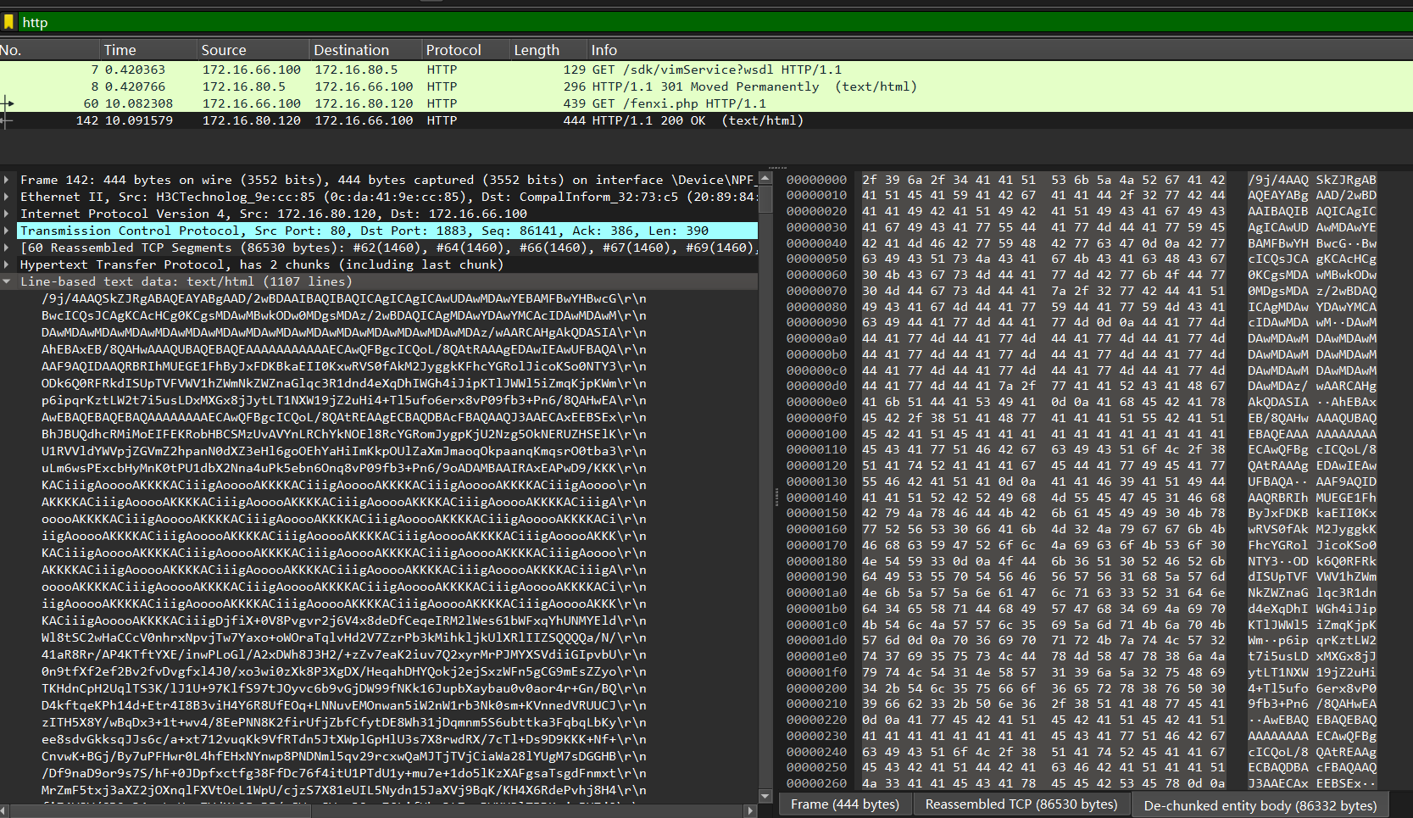Click the details pane scrollbar down arrow
Screen dimensions: 1413x818
tap(765, 797)
